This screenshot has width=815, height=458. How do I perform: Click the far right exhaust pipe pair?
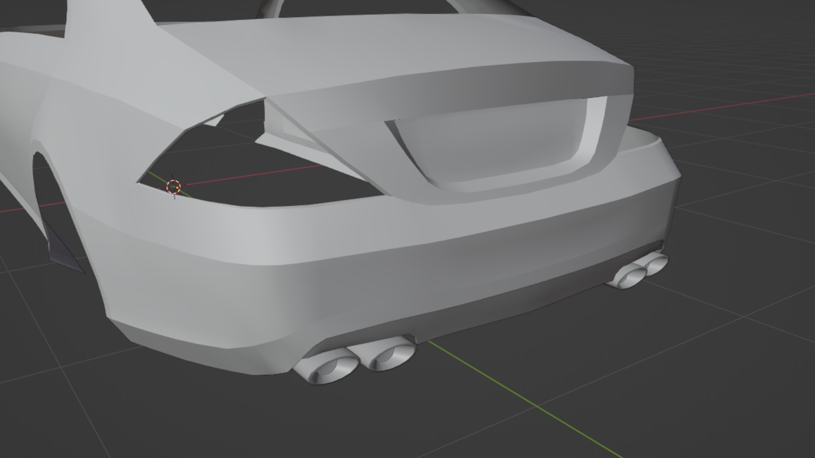pos(639,271)
